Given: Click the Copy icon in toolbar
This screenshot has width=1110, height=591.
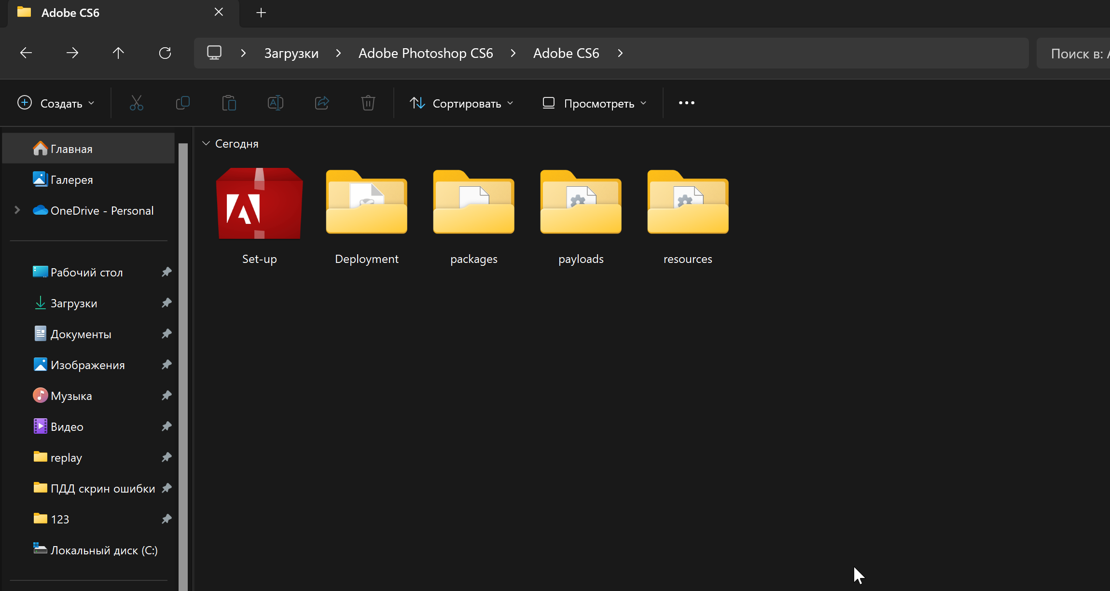Looking at the screenshot, I should pos(183,103).
